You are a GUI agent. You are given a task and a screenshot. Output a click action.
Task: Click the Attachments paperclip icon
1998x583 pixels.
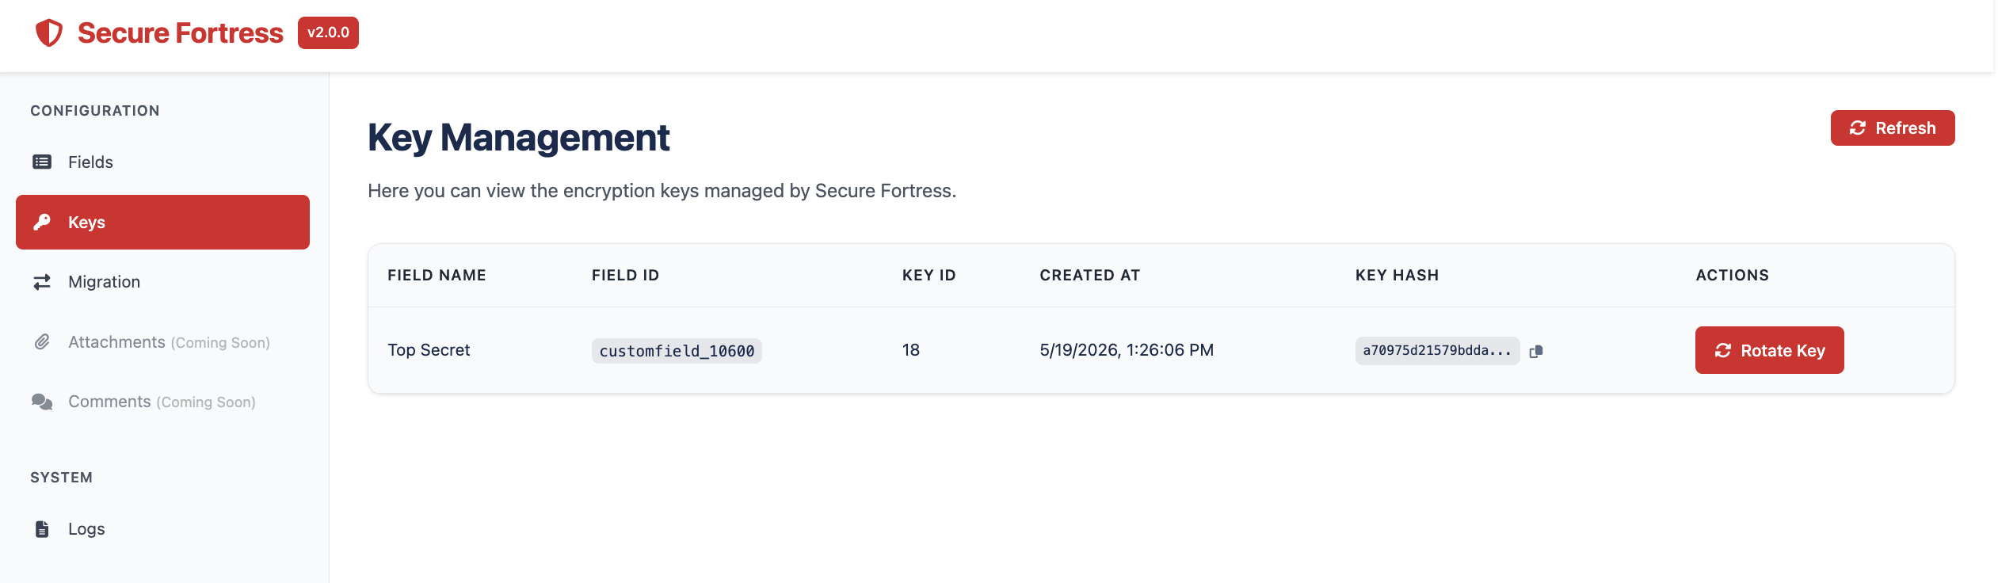(x=42, y=341)
